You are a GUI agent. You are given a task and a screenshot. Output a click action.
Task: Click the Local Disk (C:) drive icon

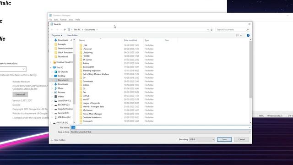[56, 101]
